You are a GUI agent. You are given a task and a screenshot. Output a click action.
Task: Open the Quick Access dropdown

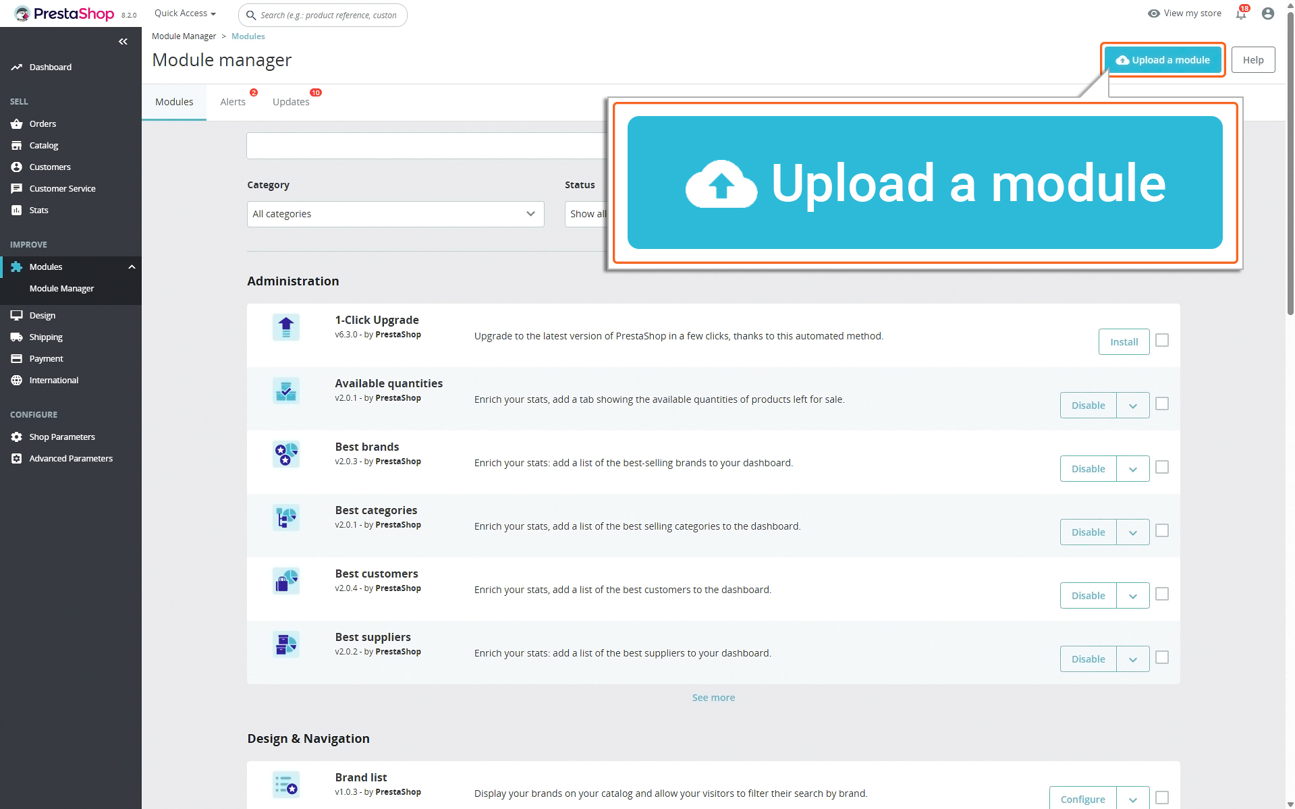click(x=185, y=13)
